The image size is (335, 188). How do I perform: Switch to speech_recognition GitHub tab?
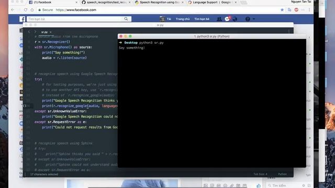click(106, 2)
